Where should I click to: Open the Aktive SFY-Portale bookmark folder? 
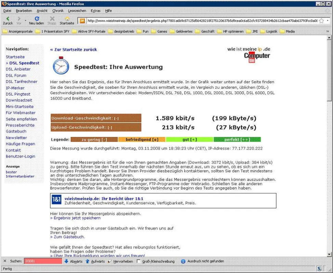tap(89, 31)
